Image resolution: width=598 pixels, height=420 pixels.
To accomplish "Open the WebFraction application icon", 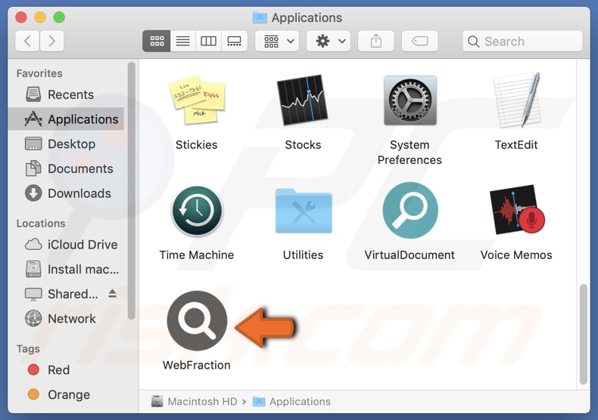I will 197,321.
